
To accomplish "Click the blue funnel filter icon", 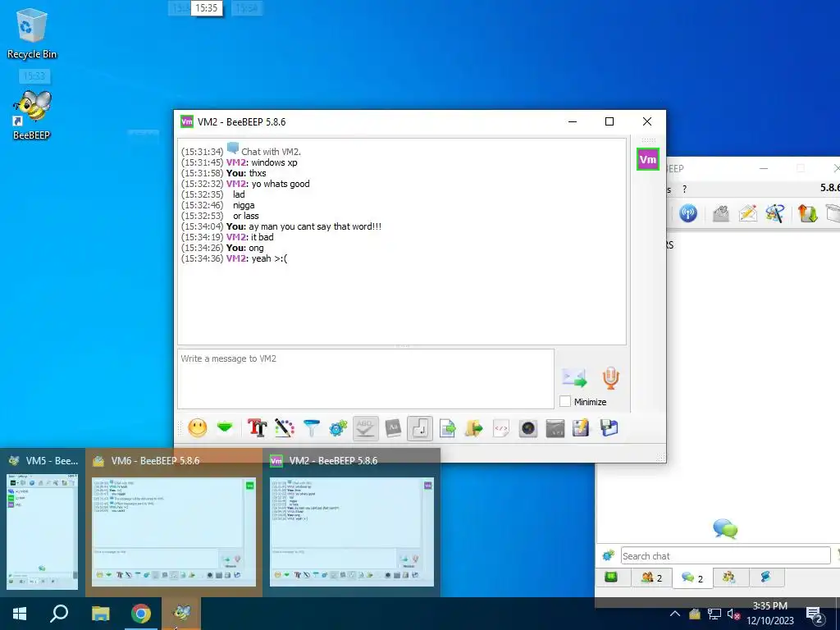I will 311,428.
